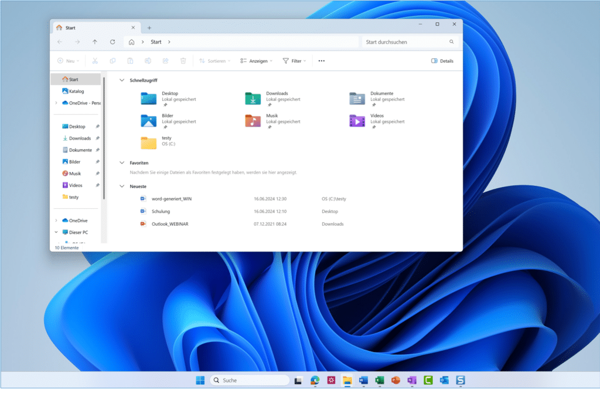Go back with the left arrow button
This screenshot has height=393, width=600.
pyautogui.click(x=60, y=42)
